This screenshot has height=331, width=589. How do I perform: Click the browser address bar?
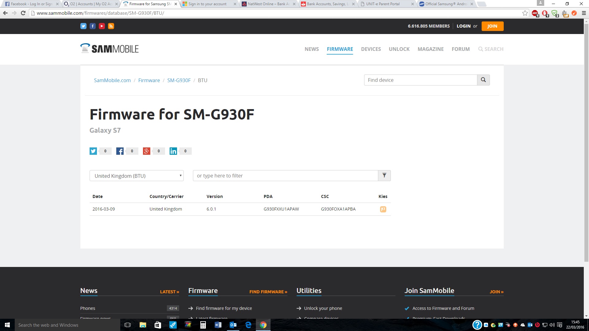pos(276,13)
